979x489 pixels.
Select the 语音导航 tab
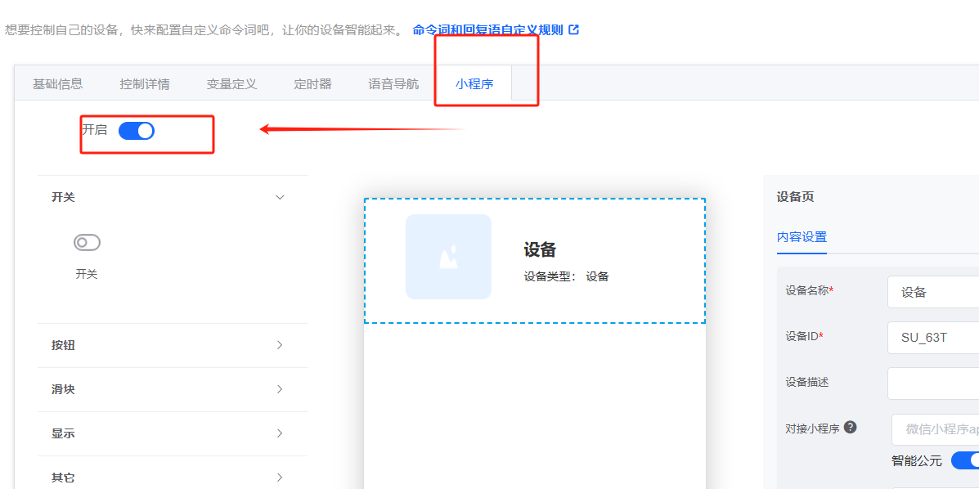pyautogui.click(x=392, y=83)
